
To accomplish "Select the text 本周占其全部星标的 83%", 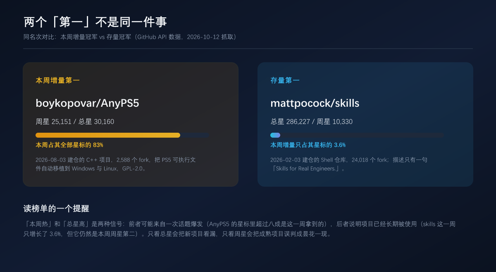I will click(x=69, y=145).
